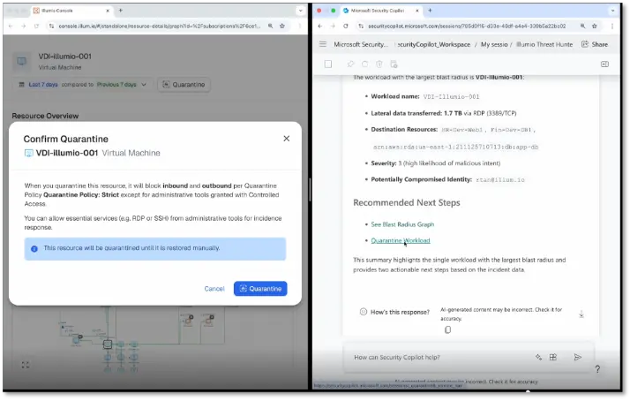Click the fullscreen expand icon on the graph
The height and width of the screenshot is (401, 630).
26,365
